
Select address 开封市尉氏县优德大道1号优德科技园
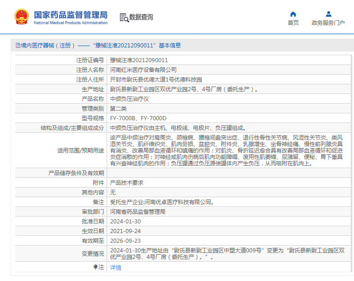[156, 80]
